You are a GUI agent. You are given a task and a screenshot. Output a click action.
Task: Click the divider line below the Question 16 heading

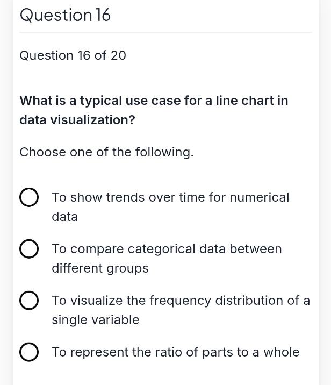(166, 32)
